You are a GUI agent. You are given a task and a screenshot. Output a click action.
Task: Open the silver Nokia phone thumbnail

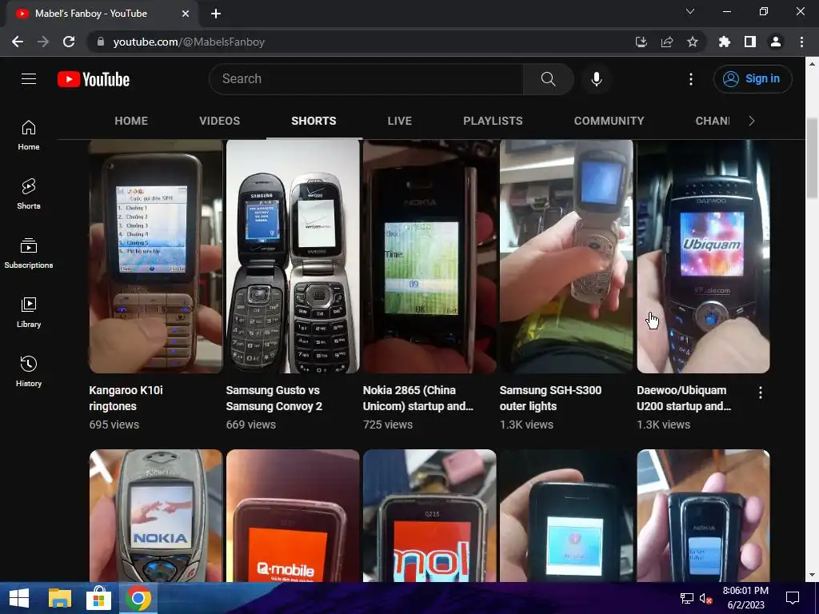coord(156,516)
